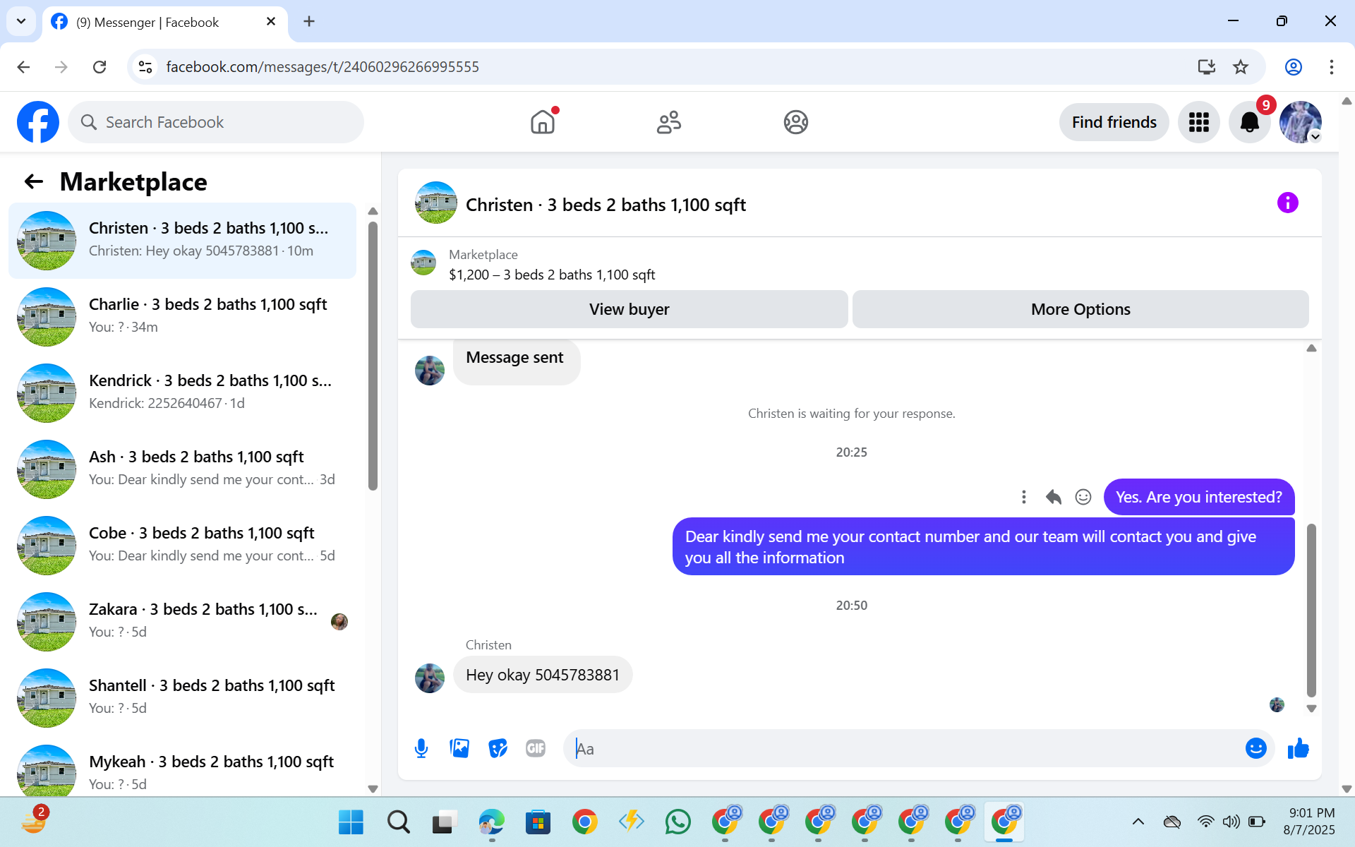The width and height of the screenshot is (1355, 847).
Task: View site information icon in address bar
Action: (145, 67)
